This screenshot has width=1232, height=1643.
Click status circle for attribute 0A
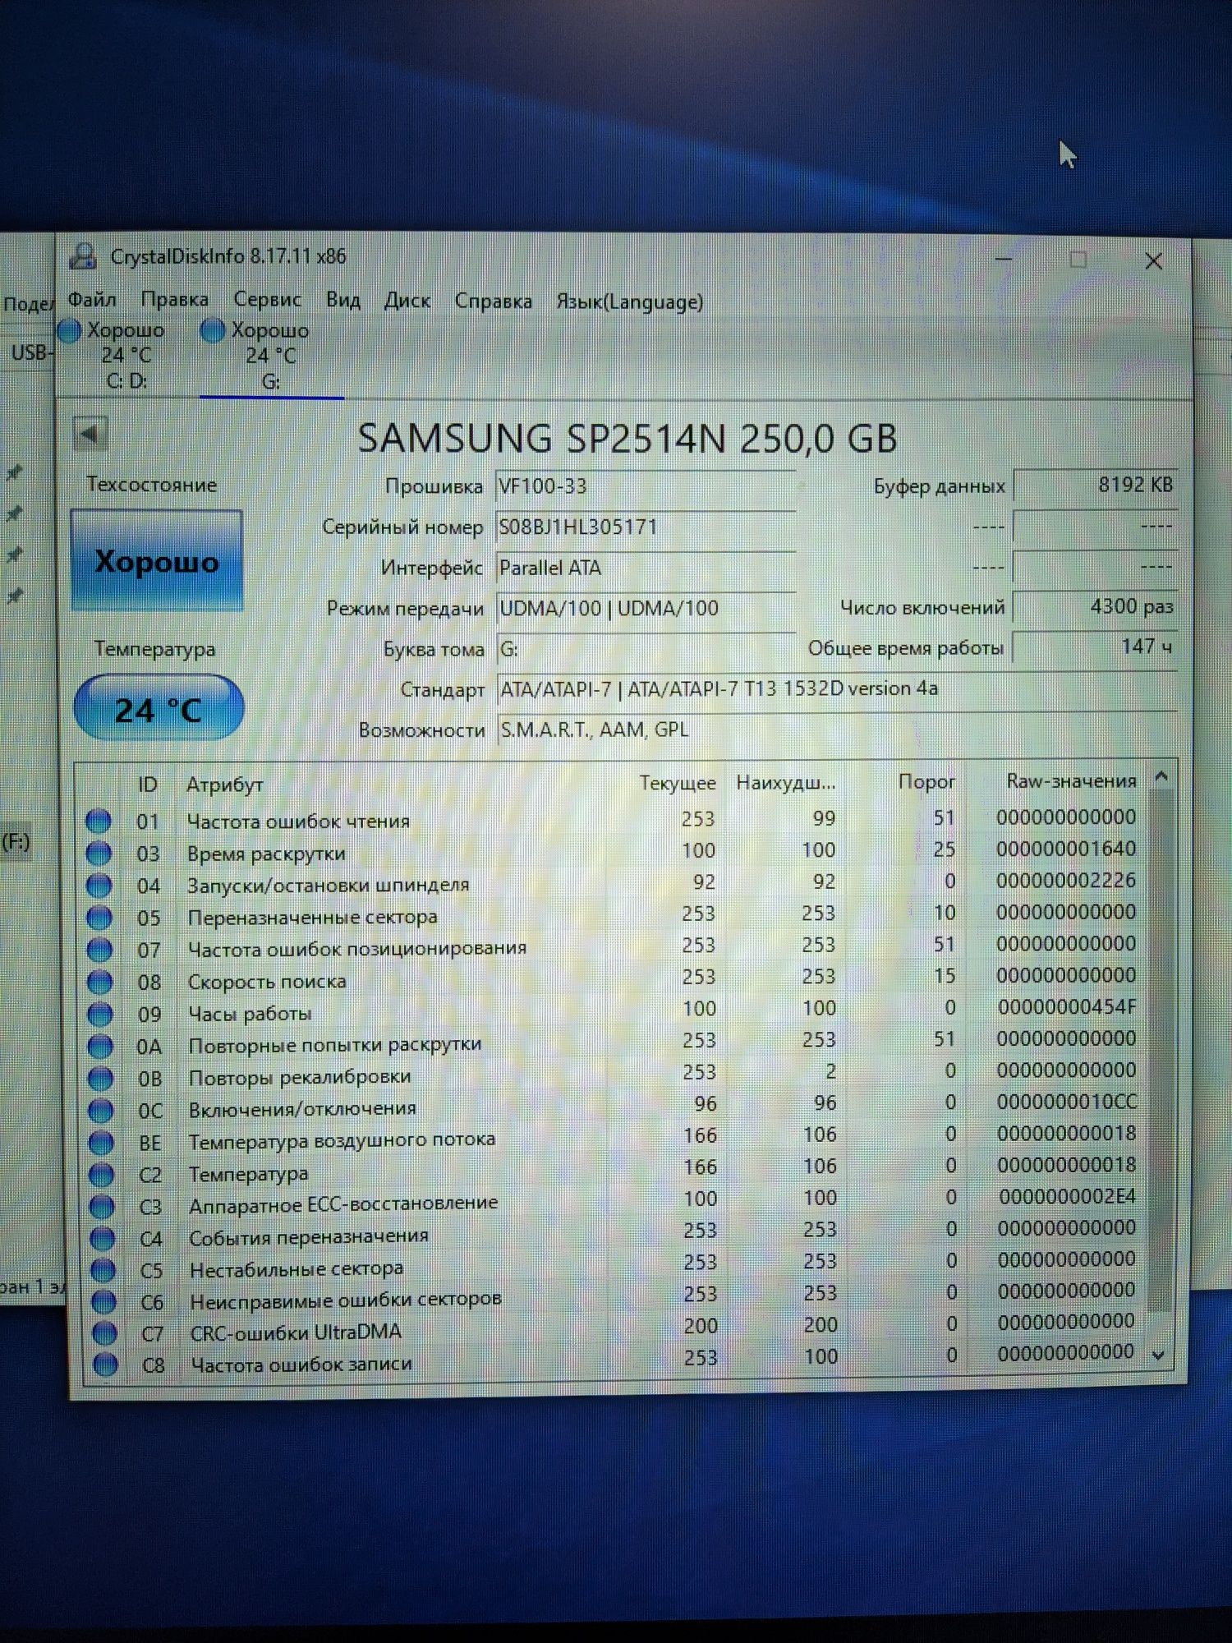(x=100, y=1046)
